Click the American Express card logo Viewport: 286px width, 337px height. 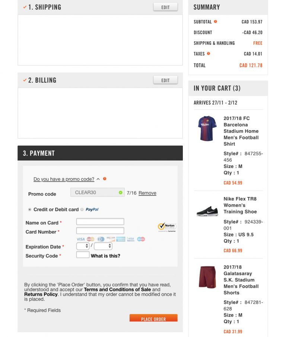pos(121,239)
